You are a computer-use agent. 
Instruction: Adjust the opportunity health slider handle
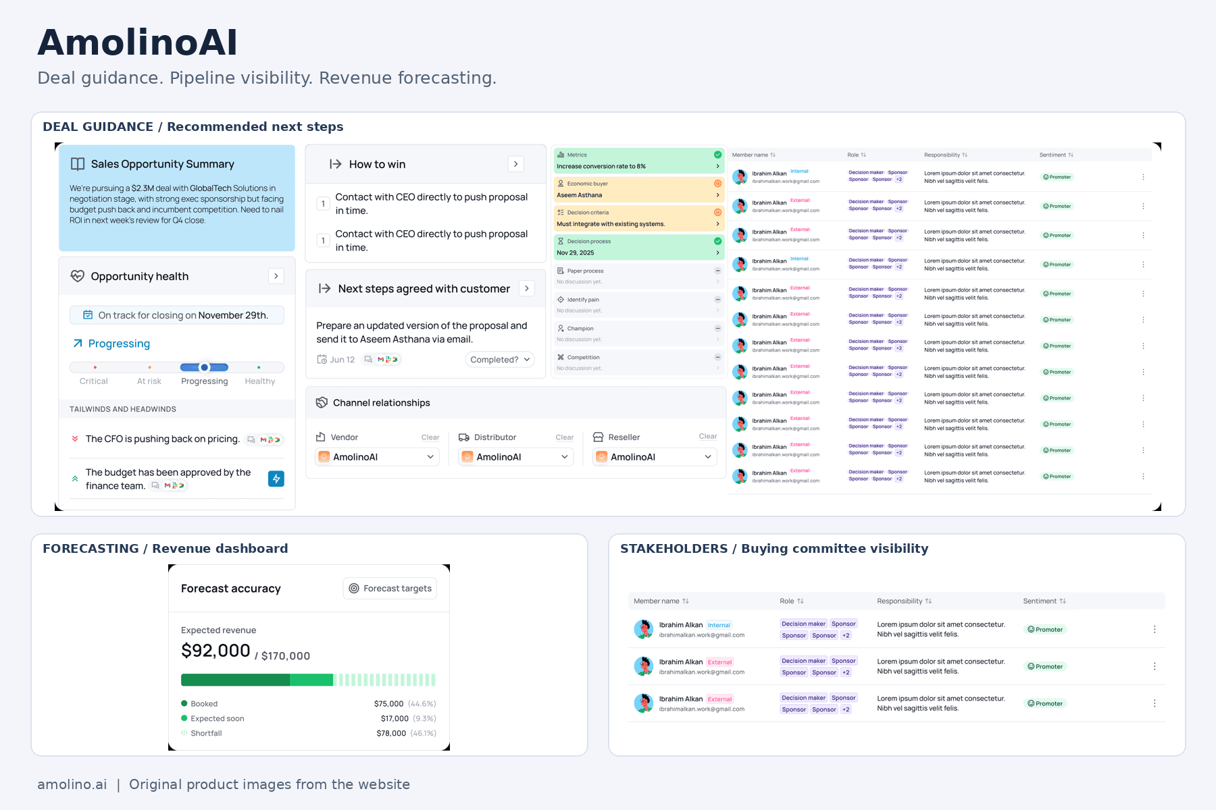coord(205,367)
